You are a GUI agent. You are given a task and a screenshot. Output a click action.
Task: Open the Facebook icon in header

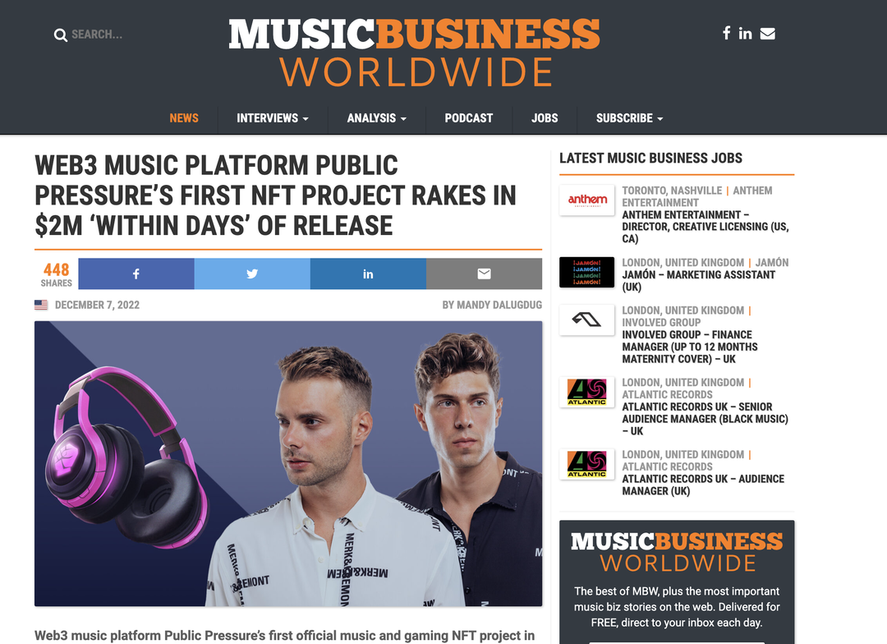(726, 34)
